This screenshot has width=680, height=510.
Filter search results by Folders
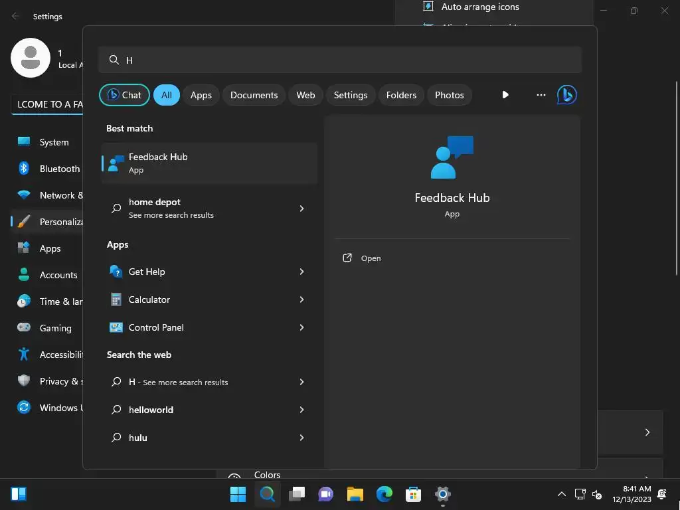point(401,95)
